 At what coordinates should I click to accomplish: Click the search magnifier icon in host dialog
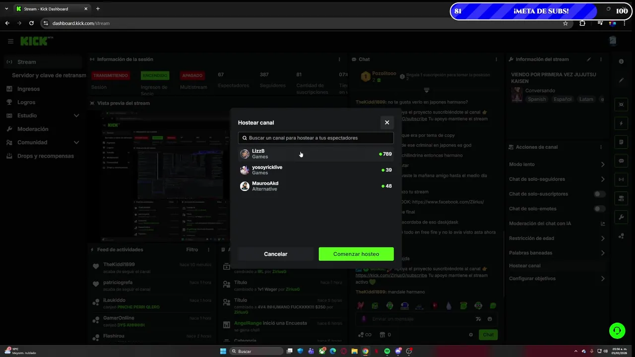tap(245, 138)
